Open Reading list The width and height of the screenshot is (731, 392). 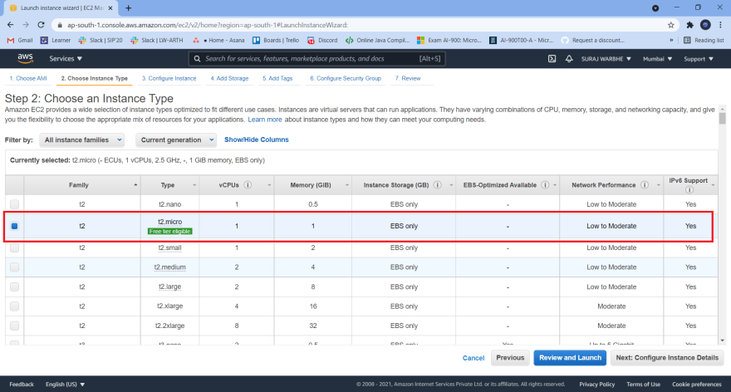coord(704,41)
